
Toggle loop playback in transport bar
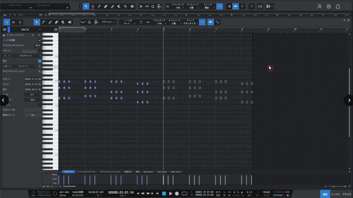[x=184, y=194]
